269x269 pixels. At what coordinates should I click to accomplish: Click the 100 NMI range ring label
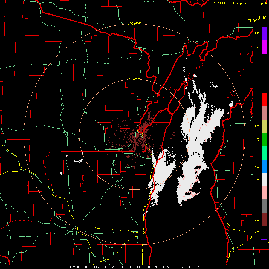tap(134, 24)
